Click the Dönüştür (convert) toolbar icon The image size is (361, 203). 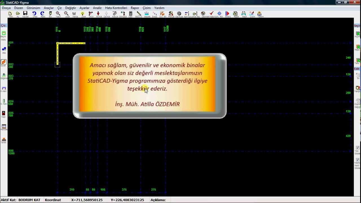click(123, 14)
